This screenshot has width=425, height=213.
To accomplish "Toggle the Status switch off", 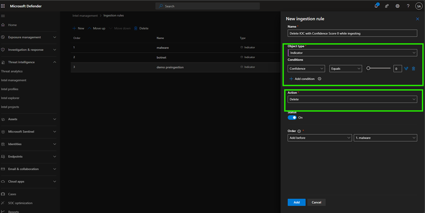I will tap(292, 117).
